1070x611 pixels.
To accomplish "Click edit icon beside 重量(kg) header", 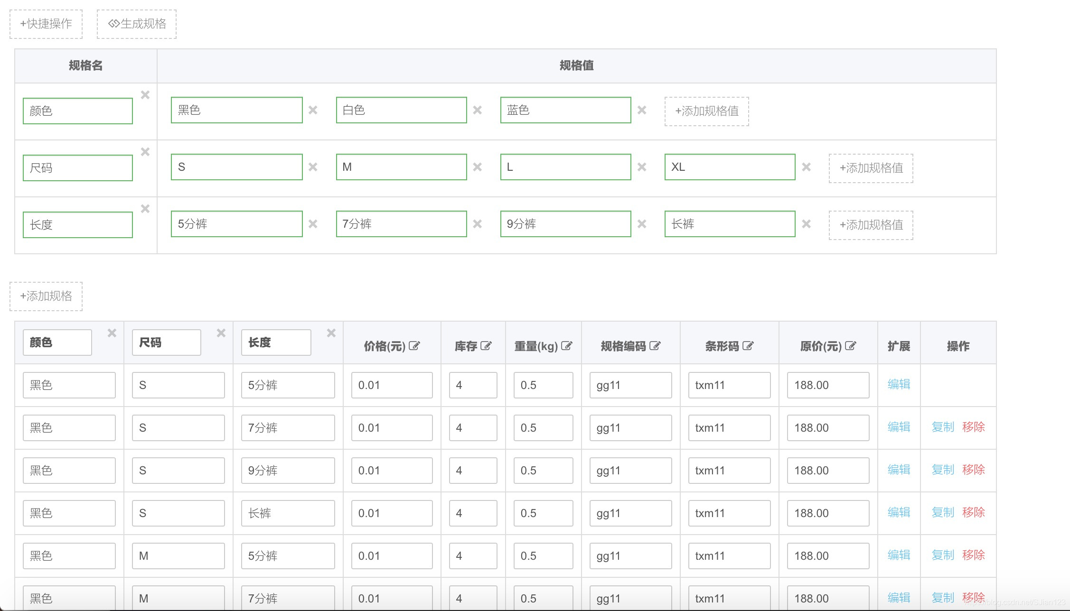I will [x=566, y=346].
